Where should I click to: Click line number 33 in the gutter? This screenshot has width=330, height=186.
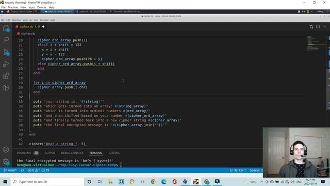(21, 102)
